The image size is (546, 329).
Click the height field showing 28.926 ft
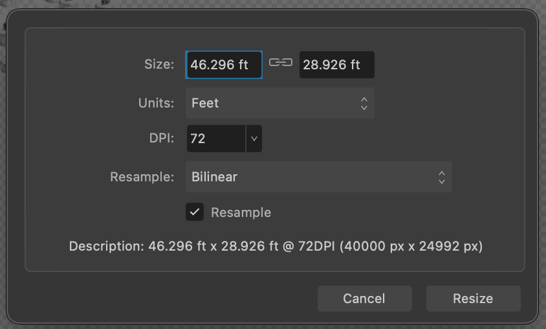336,65
